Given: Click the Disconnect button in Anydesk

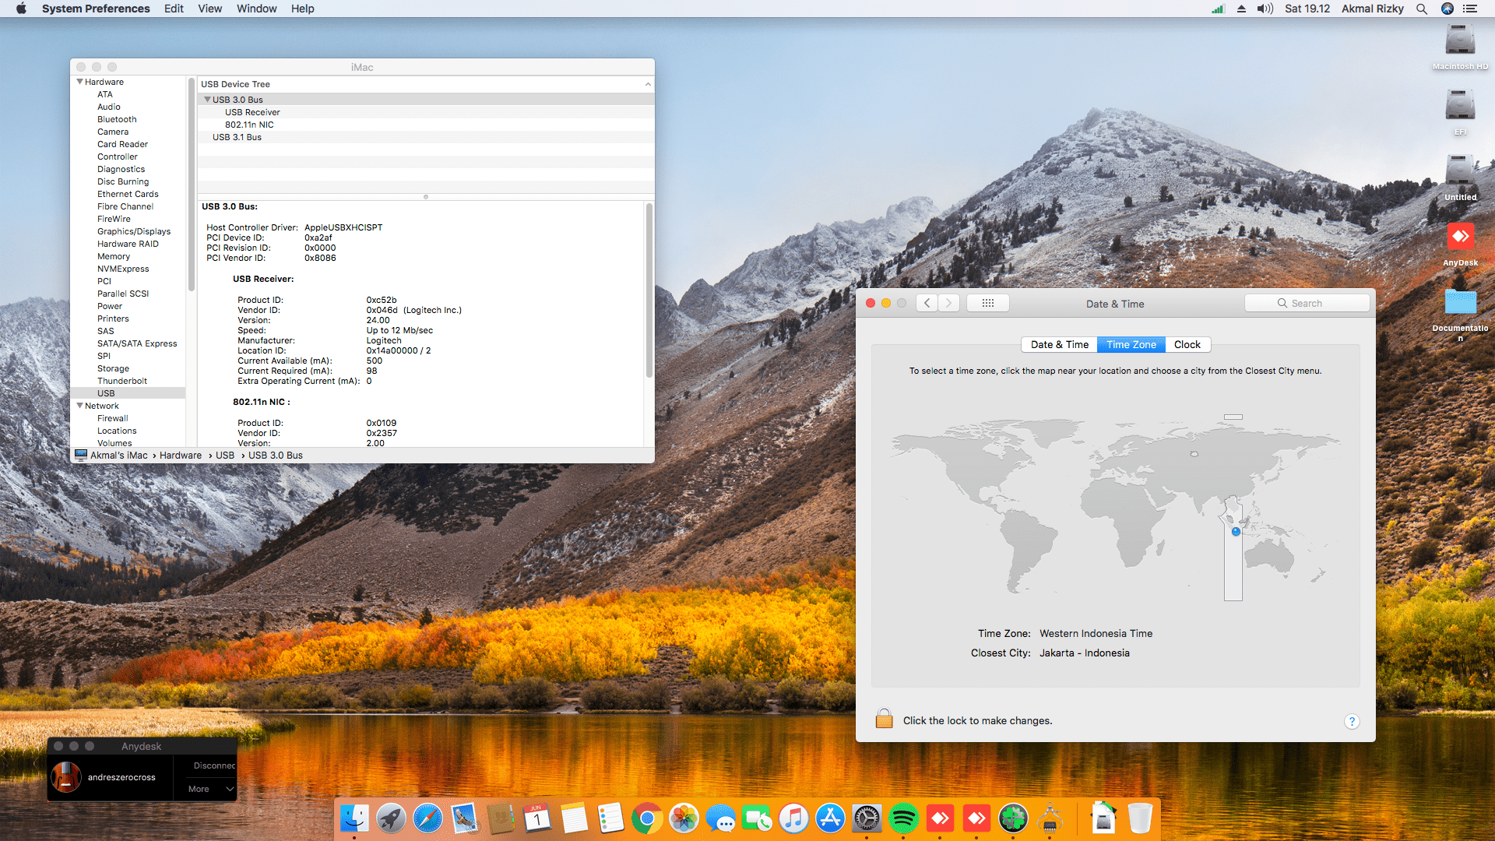Looking at the screenshot, I should pos(213,765).
